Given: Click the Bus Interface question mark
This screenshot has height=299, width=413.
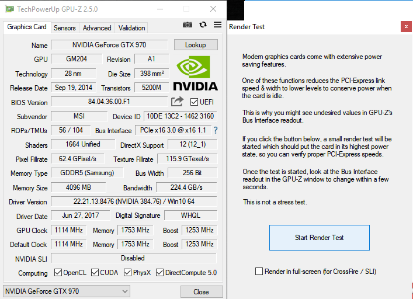Looking at the screenshot, I should [216, 130].
